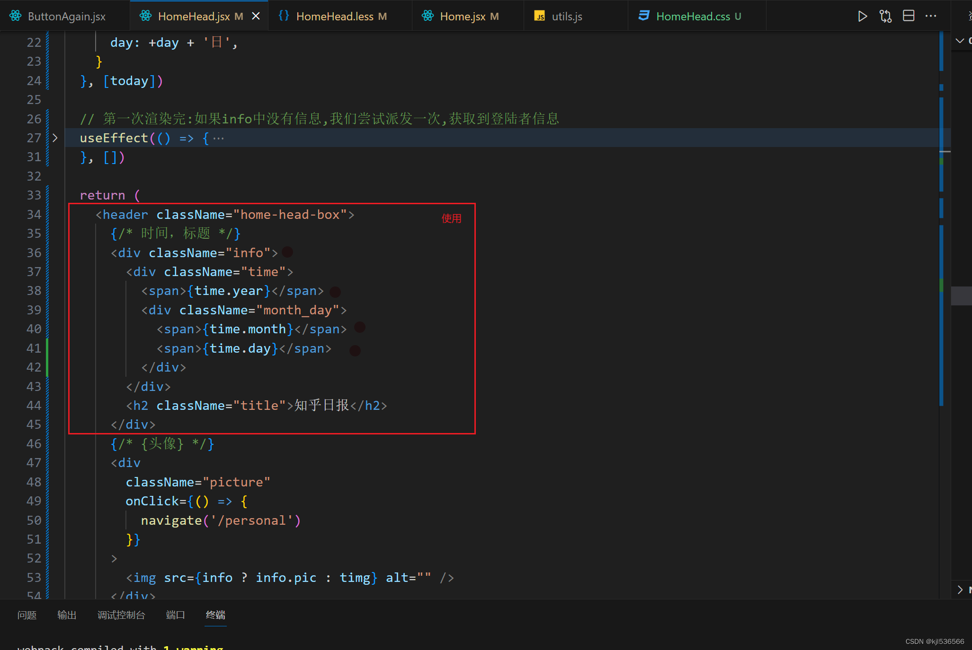Click the split editor layout icon
972x650 pixels.
(x=909, y=16)
